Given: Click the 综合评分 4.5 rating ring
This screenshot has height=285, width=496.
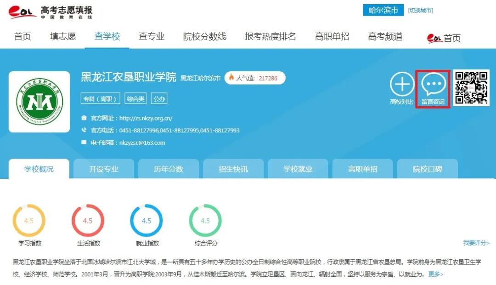Looking at the screenshot, I should pyautogui.click(x=205, y=220).
